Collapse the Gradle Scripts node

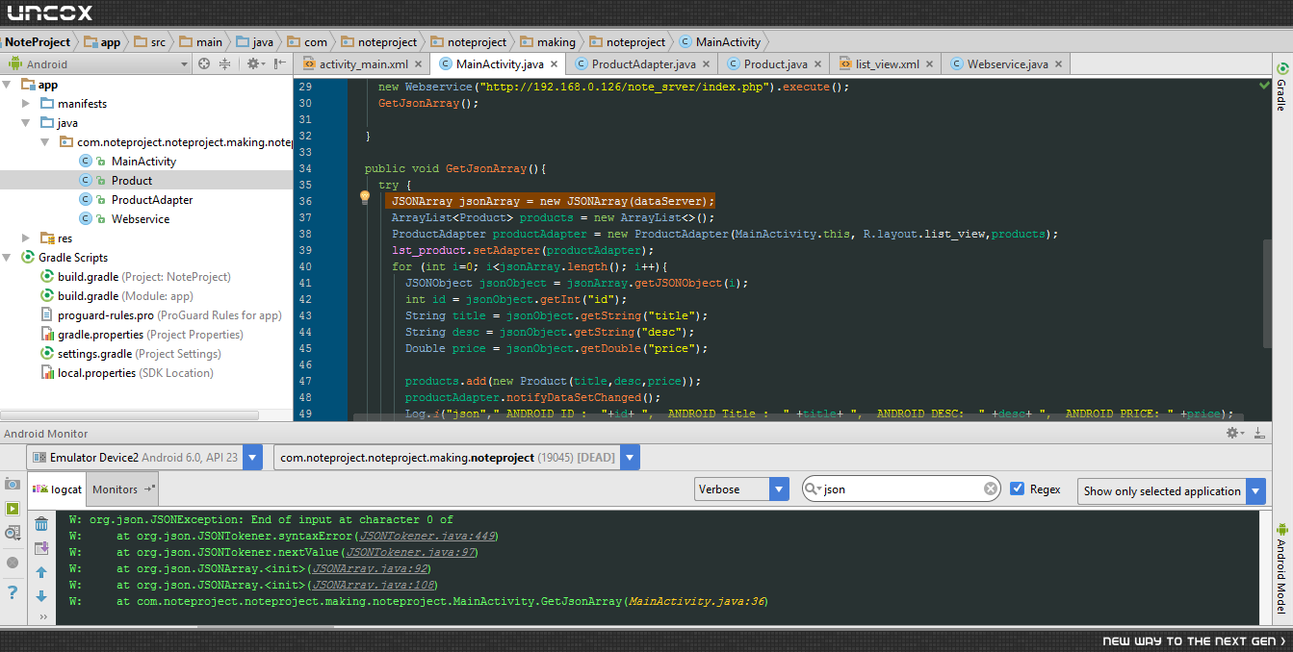9,258
